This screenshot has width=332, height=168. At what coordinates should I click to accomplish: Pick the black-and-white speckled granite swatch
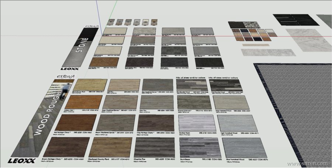point(252,25)
